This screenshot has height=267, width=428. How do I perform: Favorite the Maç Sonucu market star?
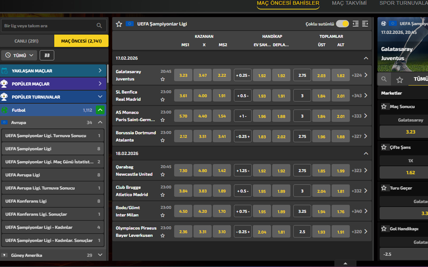point(384,107)
